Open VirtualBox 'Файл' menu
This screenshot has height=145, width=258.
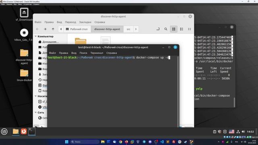click(x=3, y=4)
